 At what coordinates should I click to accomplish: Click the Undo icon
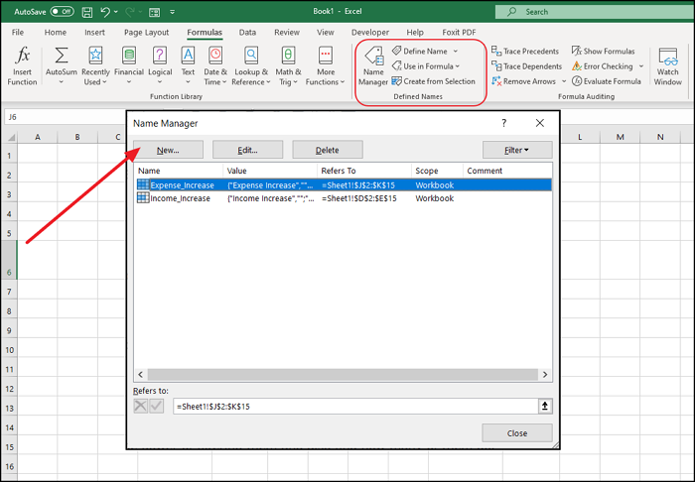105,12
